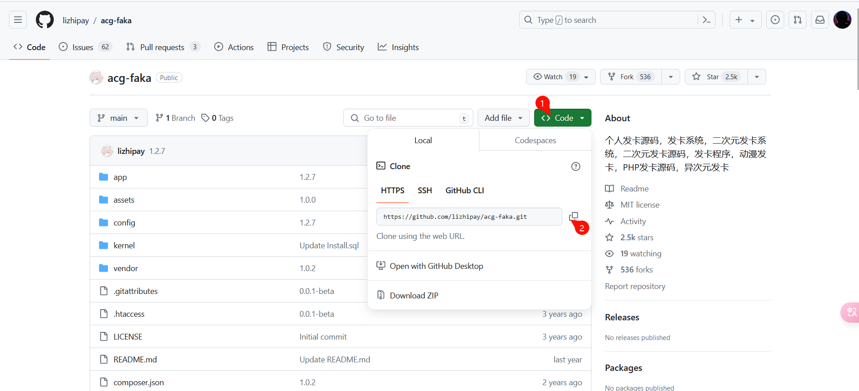Open pull requests icon in header

tap(798, 20)
